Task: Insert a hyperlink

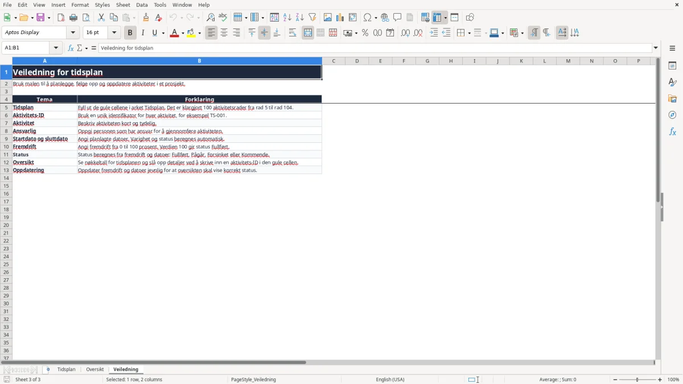Action: pos(385,18)
